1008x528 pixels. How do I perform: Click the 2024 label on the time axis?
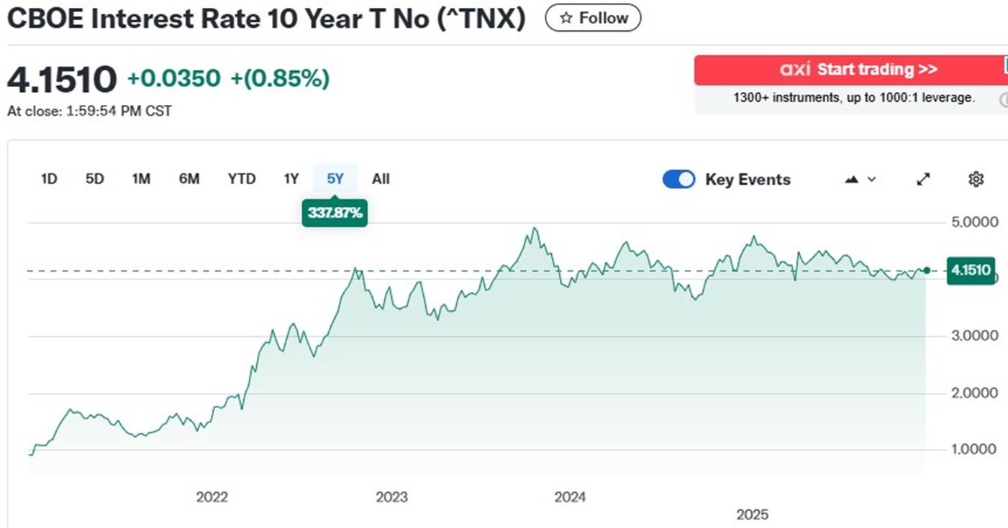570,497
